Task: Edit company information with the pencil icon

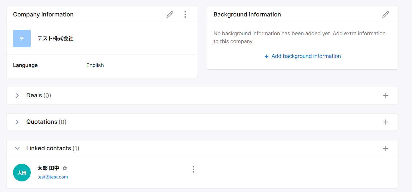Action: pyautogui.click(x=170, y=14)
